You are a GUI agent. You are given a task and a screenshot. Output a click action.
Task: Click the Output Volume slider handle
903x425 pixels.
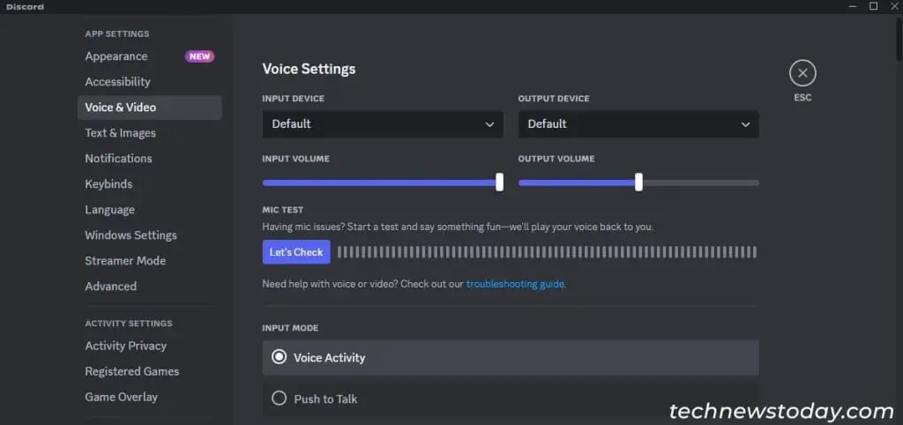[x=638, y=182]
